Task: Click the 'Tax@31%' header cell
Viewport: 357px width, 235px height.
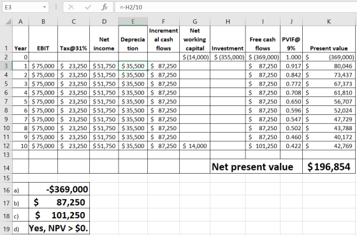Action: point(73,39)
